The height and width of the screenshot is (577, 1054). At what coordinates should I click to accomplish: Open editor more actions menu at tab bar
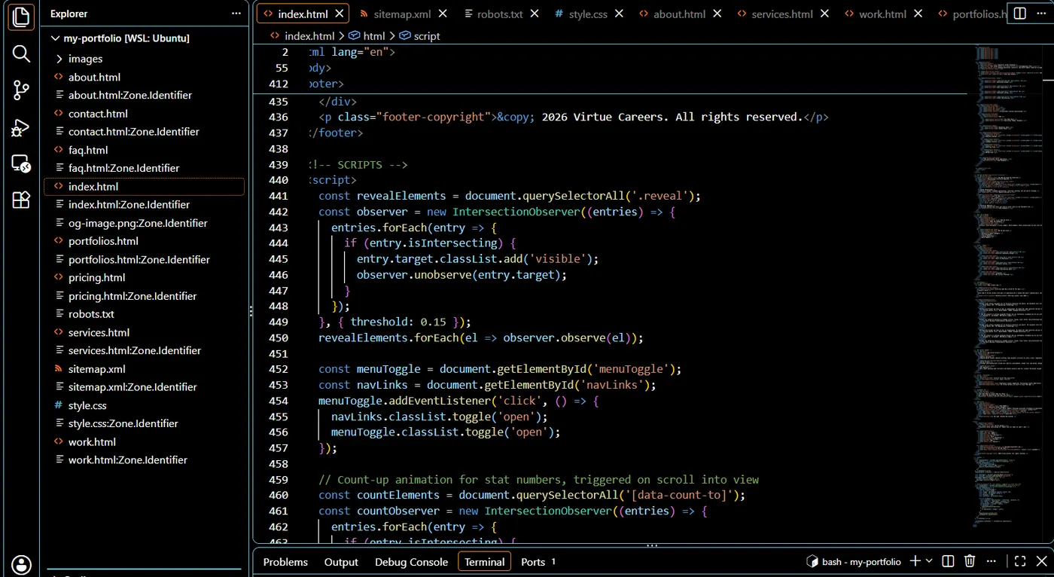click(x=1042, y=14)
